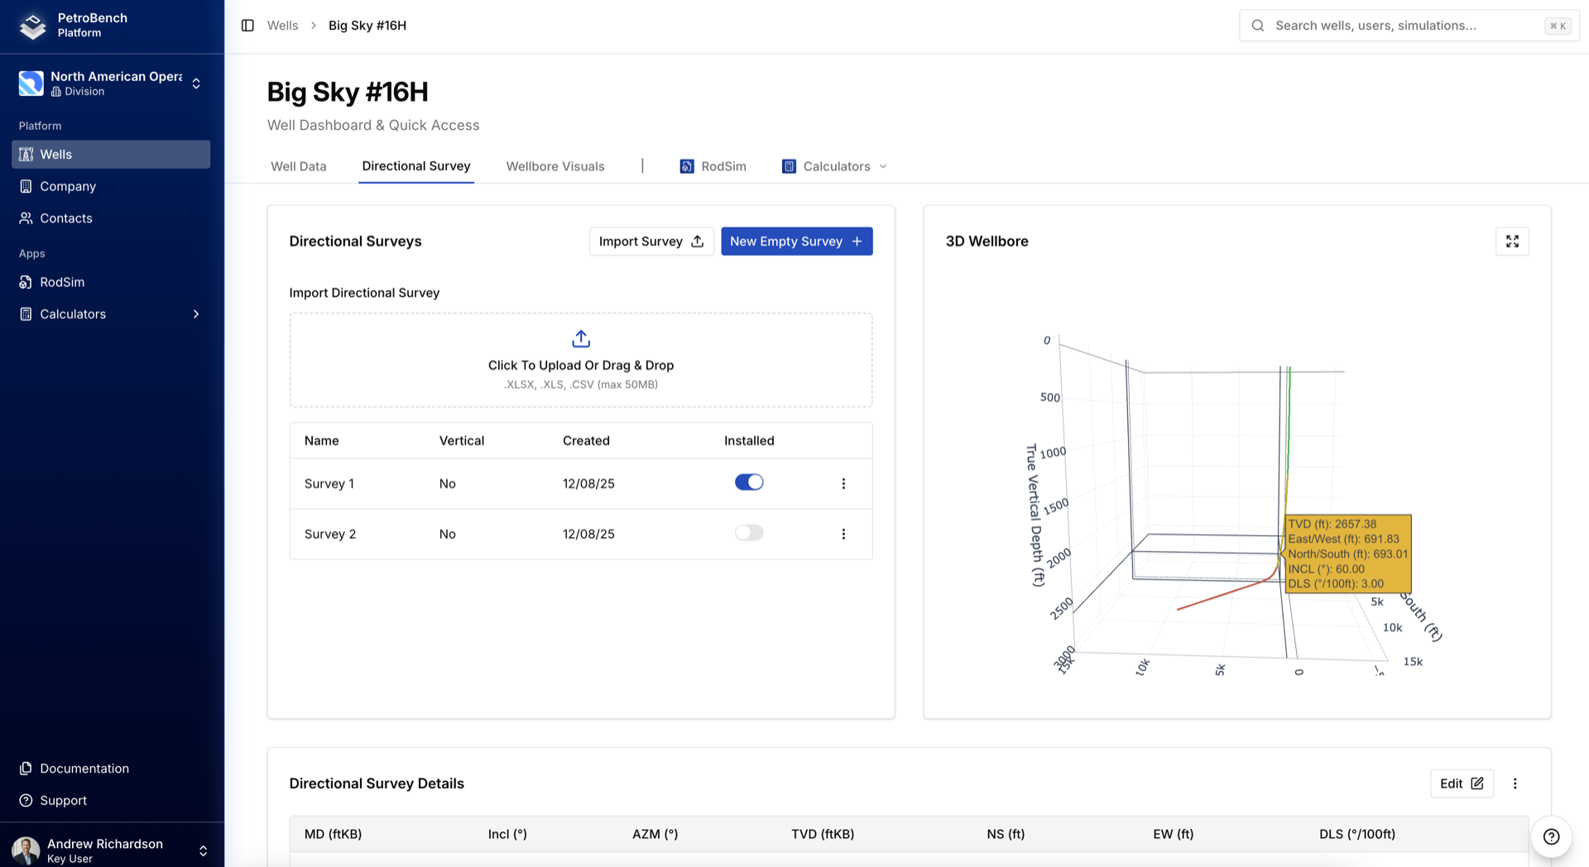1589x867 pixels.
Task: Click Edit in Directional Survey Details
Action: (1462, 783)
